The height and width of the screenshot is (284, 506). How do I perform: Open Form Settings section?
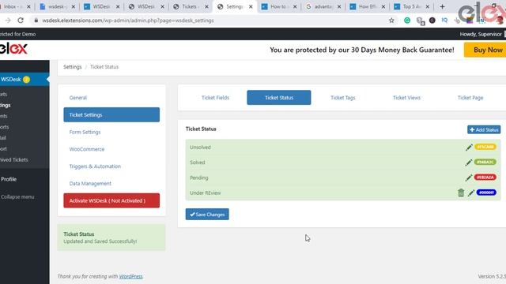[85, 132]
